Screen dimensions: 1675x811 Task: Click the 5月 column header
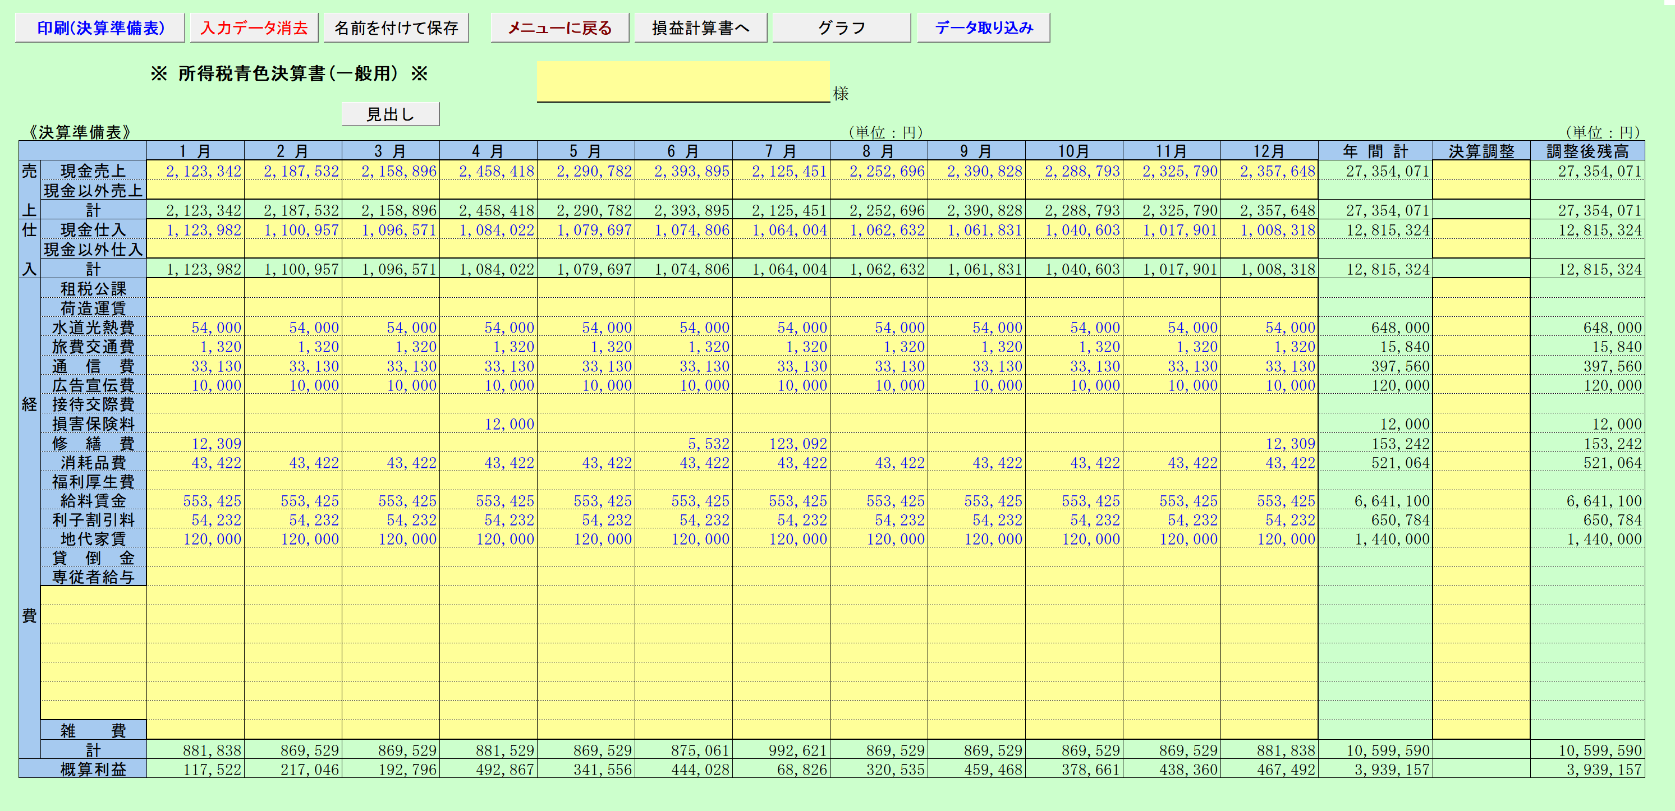pyautogui.click(x=586, y=151)
